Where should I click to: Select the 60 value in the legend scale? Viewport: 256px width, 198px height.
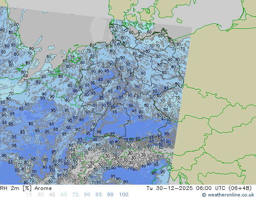pyautogui.click(x=64, y=195)
